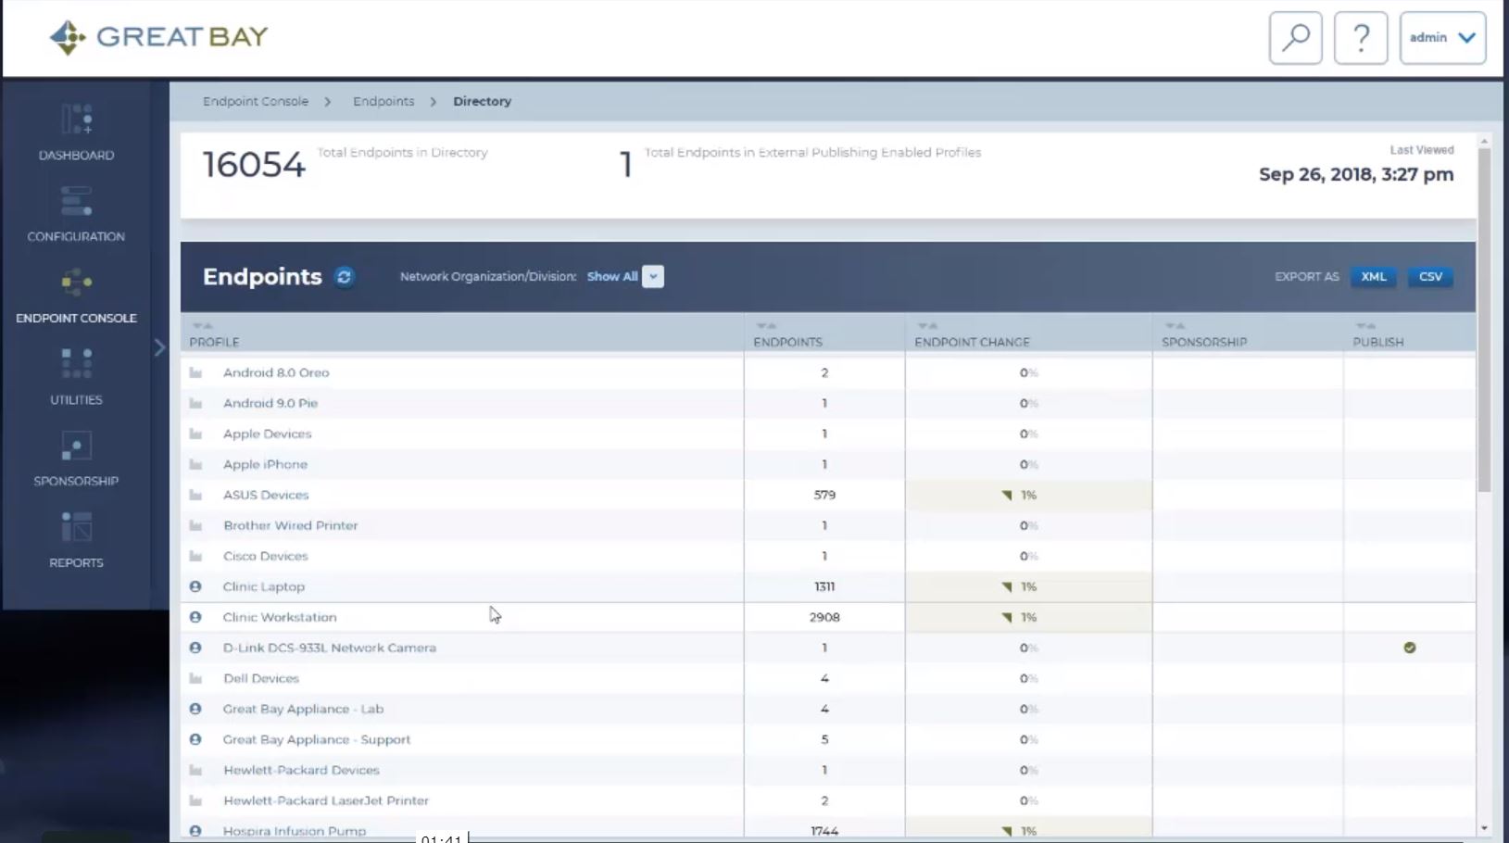This screenshot has width=1509, height=843.
Task: Refresh the Endpoints list
Action: coord(344,277)
